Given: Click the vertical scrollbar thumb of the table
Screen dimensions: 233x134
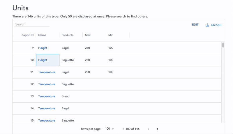Looking at the screenshot, I should coord(223,45).
